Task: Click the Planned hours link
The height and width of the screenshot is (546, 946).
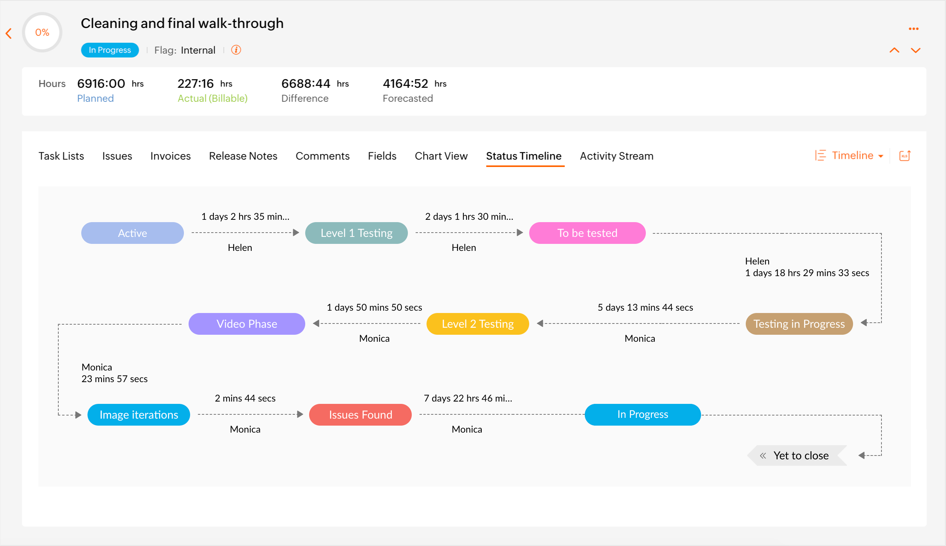Action: pyautogui.click(x=95, y=98)
